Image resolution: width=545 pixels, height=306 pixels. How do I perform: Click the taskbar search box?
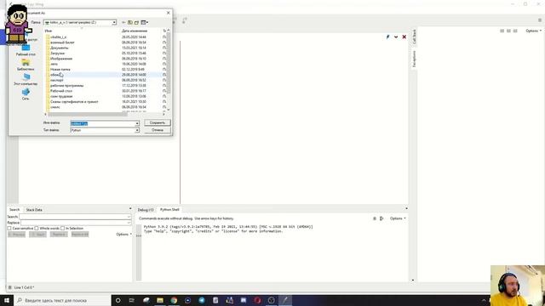tap(62, 300)
